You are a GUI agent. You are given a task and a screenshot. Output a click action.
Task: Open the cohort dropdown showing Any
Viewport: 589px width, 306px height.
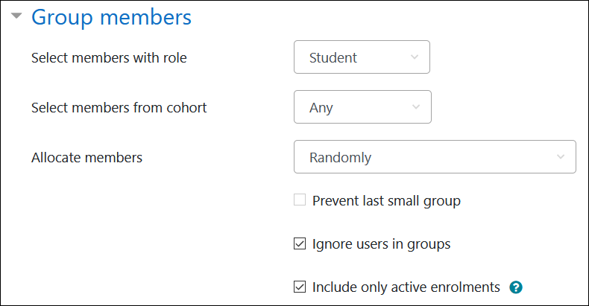point(362,107)
